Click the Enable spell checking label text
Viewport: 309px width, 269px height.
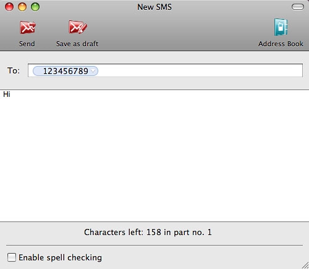(60, 258)
